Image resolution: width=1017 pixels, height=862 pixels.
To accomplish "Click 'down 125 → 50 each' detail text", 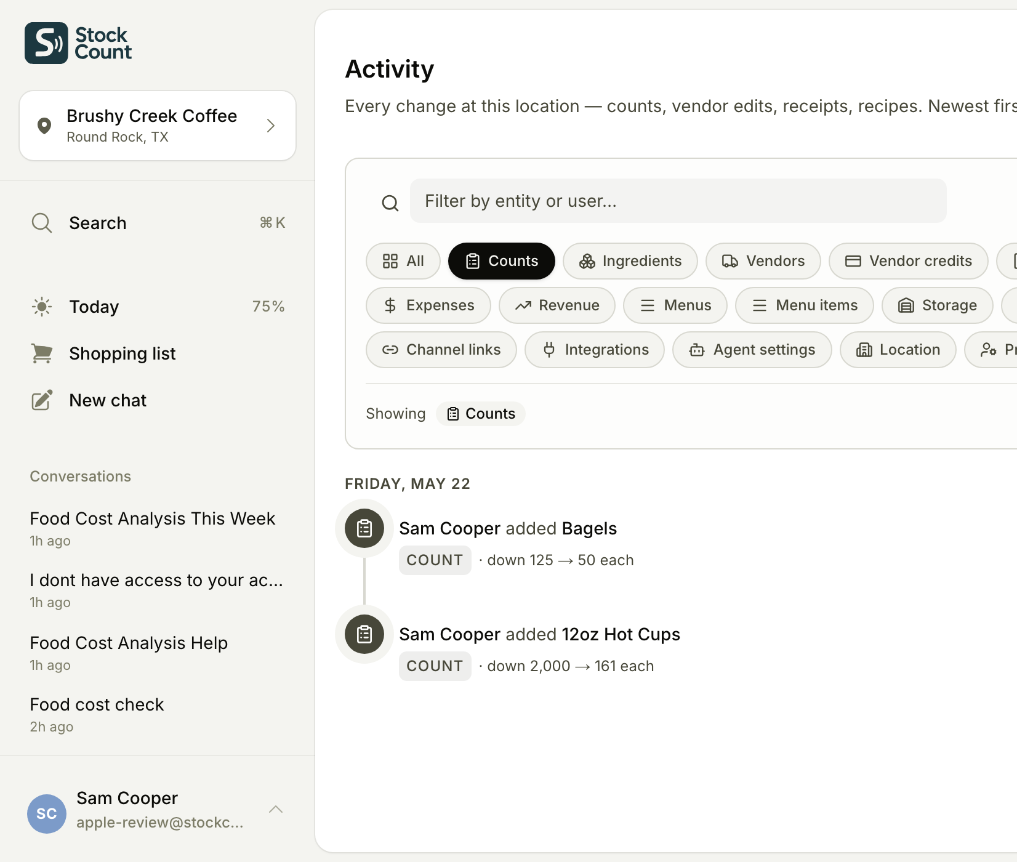I will coord(560,560).
